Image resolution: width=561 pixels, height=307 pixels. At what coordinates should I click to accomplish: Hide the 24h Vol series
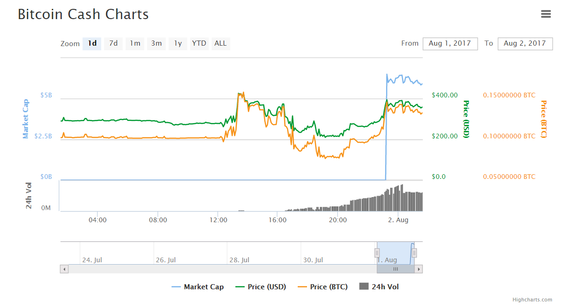tap(379, 287)
